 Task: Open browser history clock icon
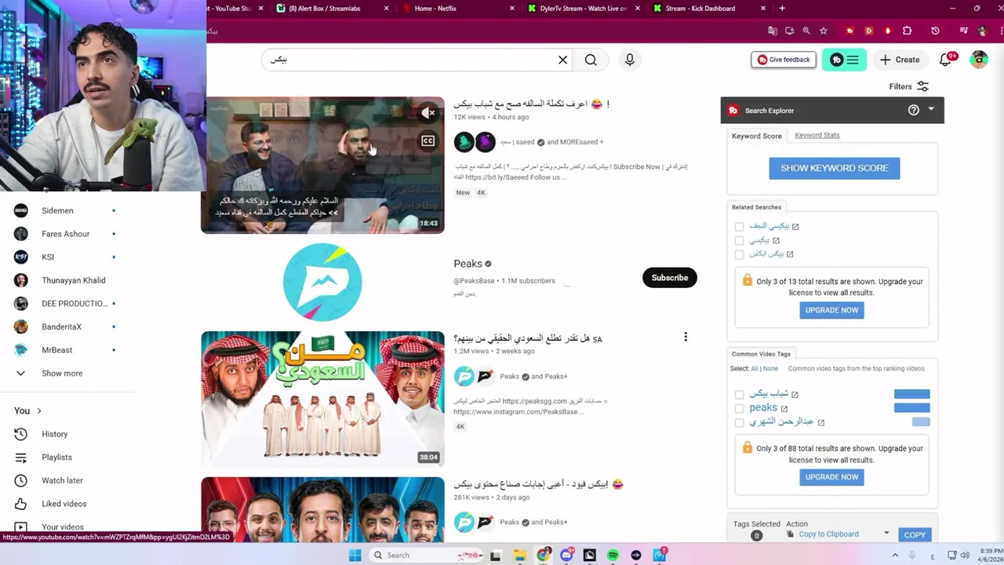tap(935, 31)
